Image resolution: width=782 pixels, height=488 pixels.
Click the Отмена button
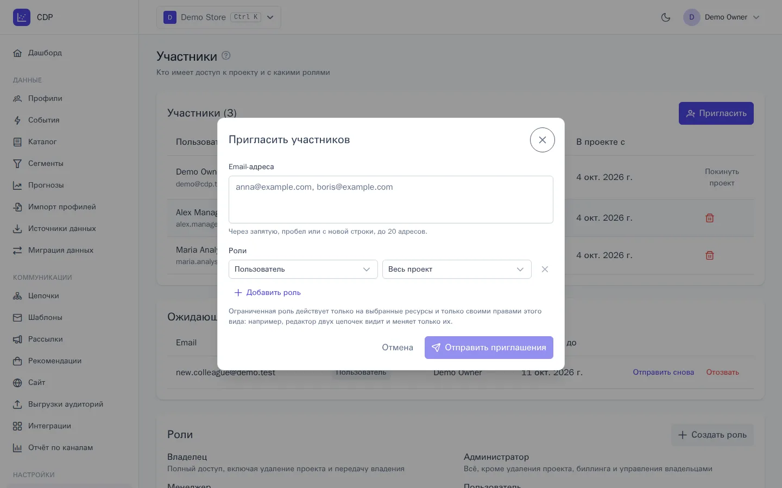[398, 348]
